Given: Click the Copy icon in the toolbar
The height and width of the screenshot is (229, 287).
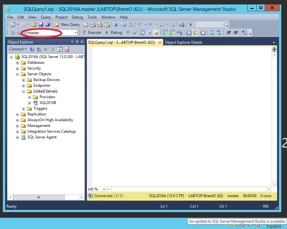Looking at the screenshot, I should (x=123, y=25).
